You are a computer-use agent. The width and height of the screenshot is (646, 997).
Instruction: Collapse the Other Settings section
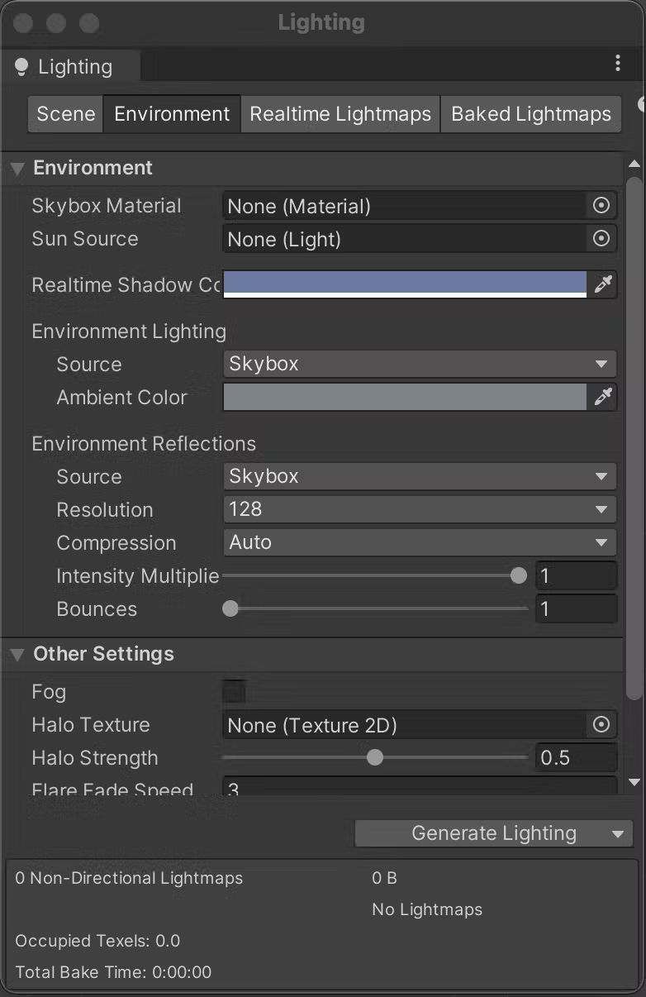(17, 654)
